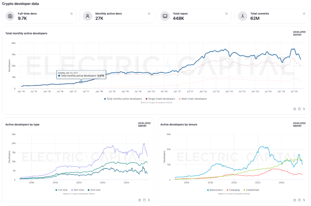This screenshot has height=206, width=311.
Task: Click the Monthly active devs person icon
Action: 87,16
